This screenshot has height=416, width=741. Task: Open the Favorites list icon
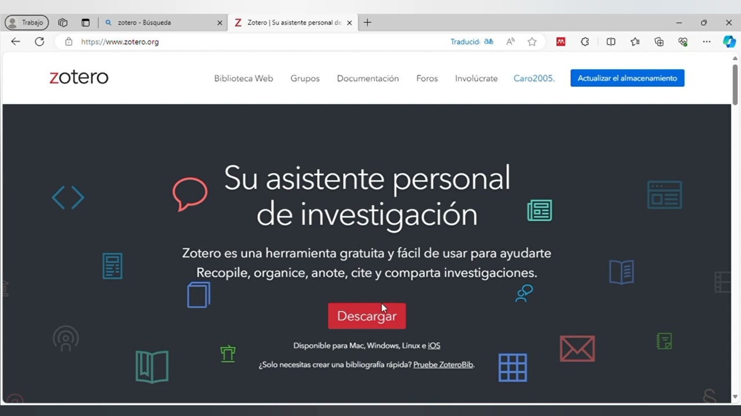click(635, 42)
